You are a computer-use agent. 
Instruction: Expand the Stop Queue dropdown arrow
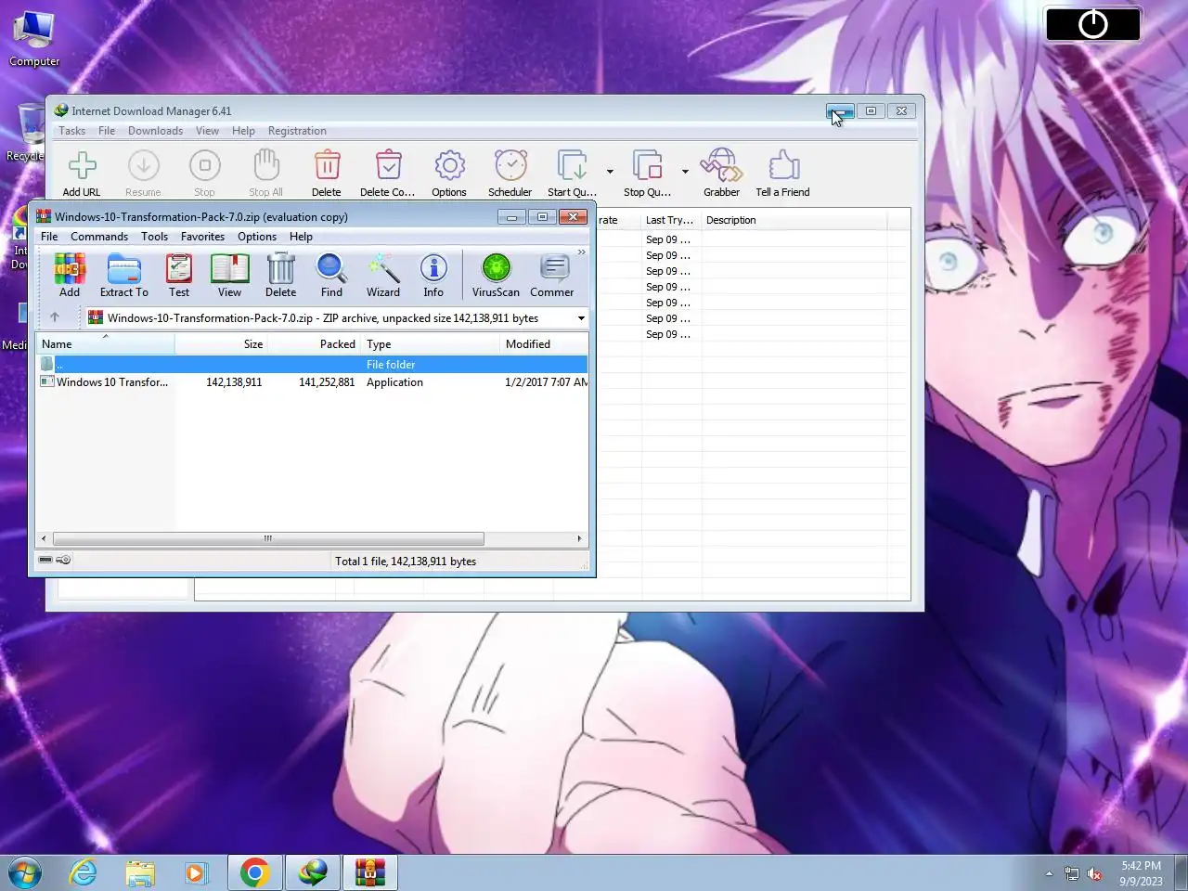685,172
